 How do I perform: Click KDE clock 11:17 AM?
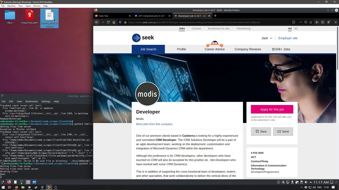(321, 182)
